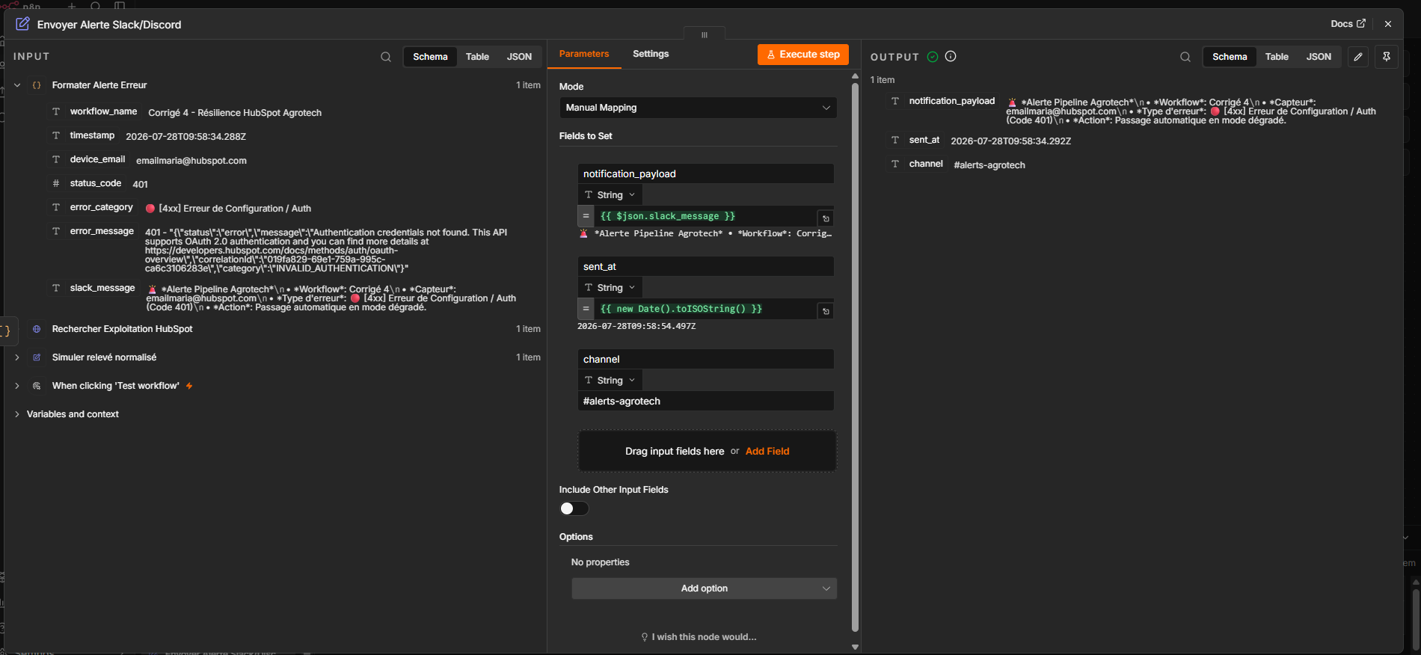Screen dimensions: 1421x655
Task: Select input Schema view
Action: (x=430, y=57)
